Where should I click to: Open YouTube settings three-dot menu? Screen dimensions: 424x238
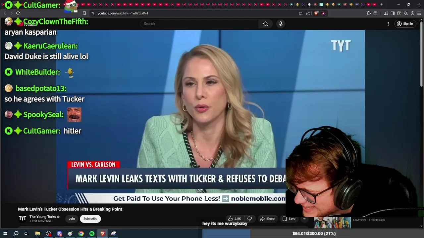(x=388, y=24)
